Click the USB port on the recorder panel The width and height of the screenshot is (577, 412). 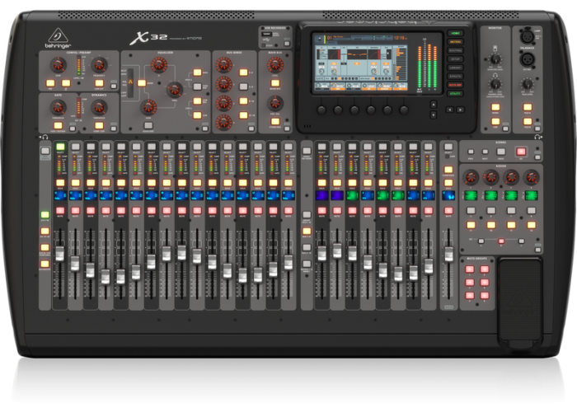pos(266,35)
